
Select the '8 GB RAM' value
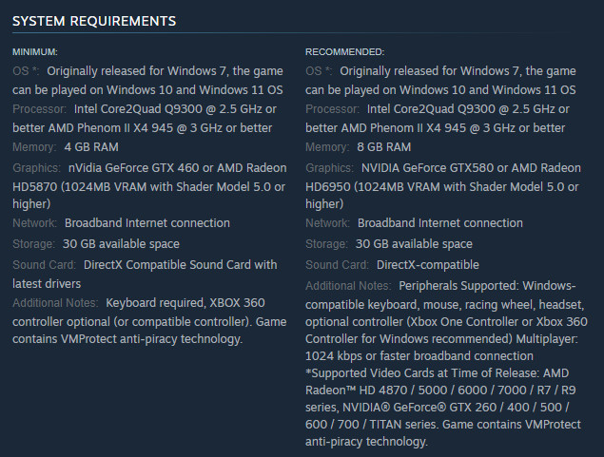point(384,147)
